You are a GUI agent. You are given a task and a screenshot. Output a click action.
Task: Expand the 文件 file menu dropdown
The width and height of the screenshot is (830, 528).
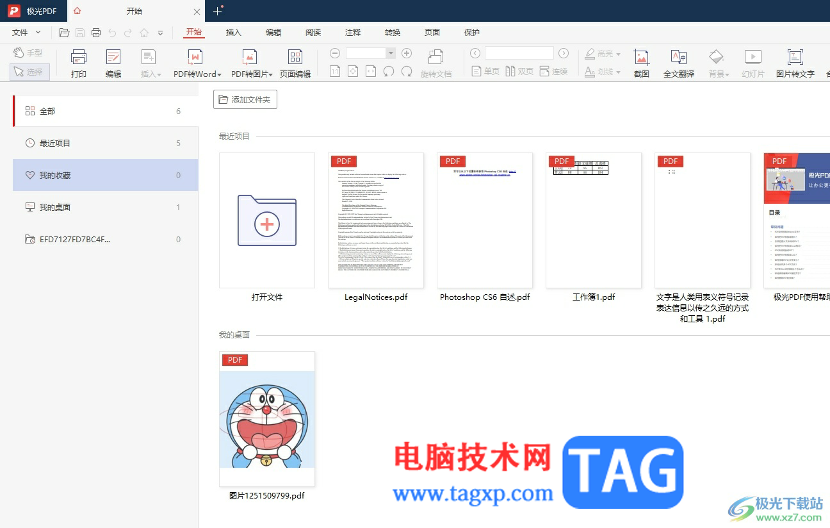pyautogui.click(x=27, y=33)
